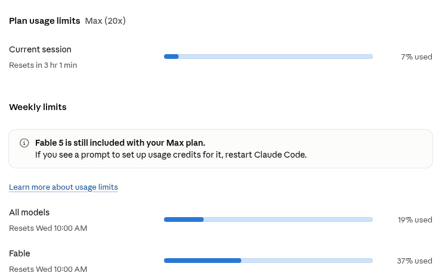Click the Current session usage progress bar
442x279 pixels.
pyautogui.click(x=268, y=57)
